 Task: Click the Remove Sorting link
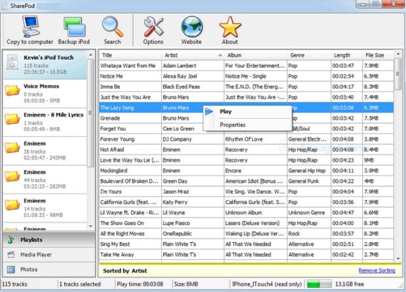pyautogui.click(x=377, y=270)
